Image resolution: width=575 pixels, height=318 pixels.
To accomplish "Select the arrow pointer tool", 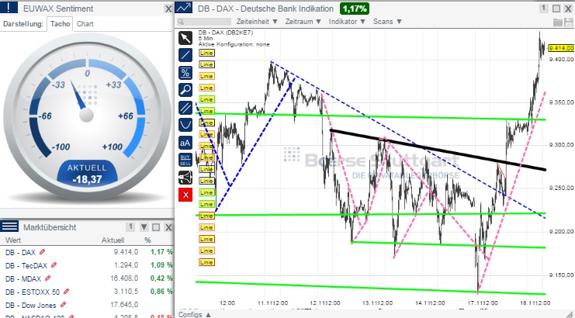I will (x=185, y=38).
